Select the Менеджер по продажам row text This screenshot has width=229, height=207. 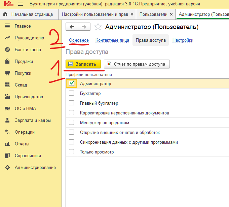[105, 123]
